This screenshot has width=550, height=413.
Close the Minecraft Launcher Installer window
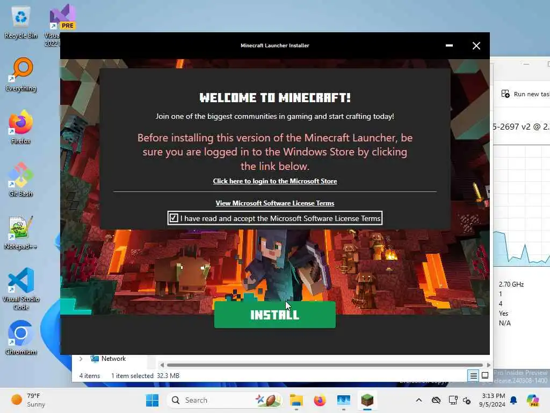click(476, 46)
